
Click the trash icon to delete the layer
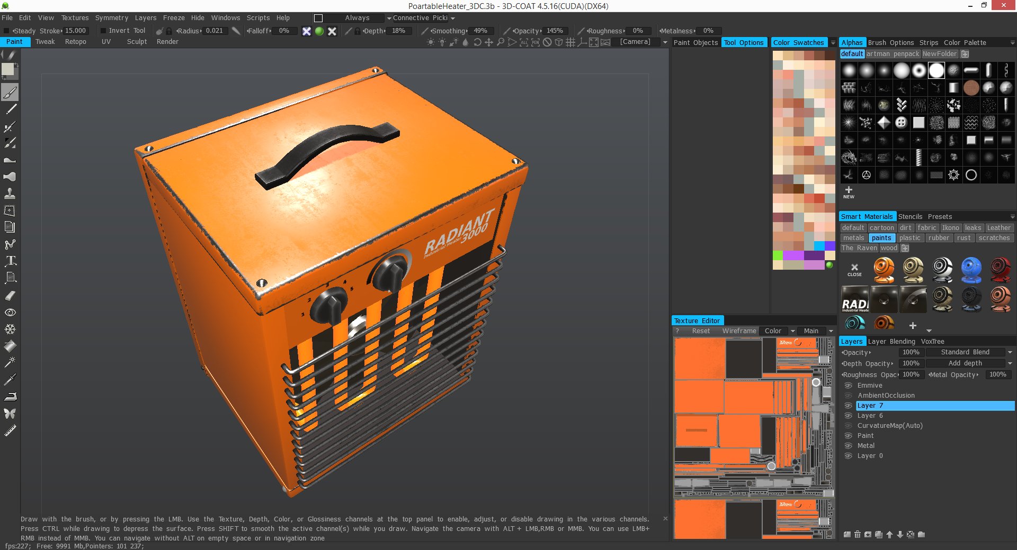[858, 535]
